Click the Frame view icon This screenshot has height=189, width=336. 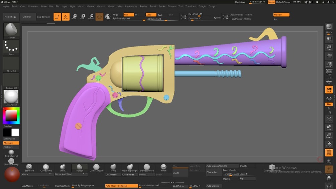pyautogui.click(x=329, y=119)
